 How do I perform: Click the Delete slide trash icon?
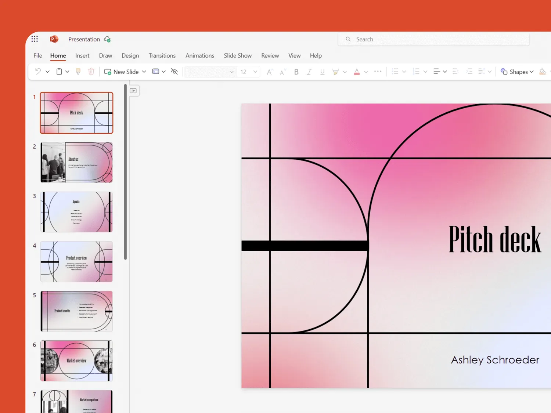click(x=91, y=71)
